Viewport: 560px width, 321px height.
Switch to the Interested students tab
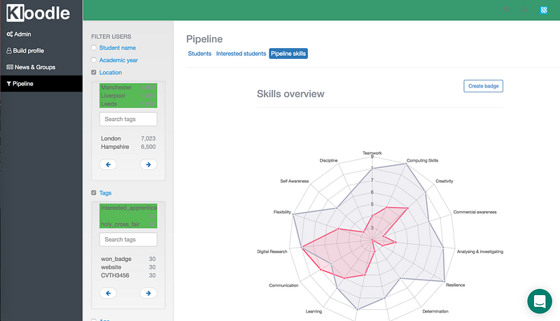(241, 53)
